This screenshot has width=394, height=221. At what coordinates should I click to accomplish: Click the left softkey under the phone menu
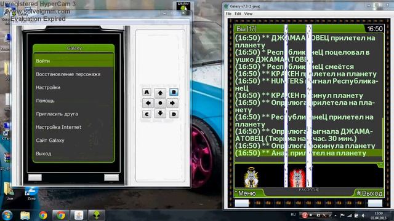click(35, 177)
